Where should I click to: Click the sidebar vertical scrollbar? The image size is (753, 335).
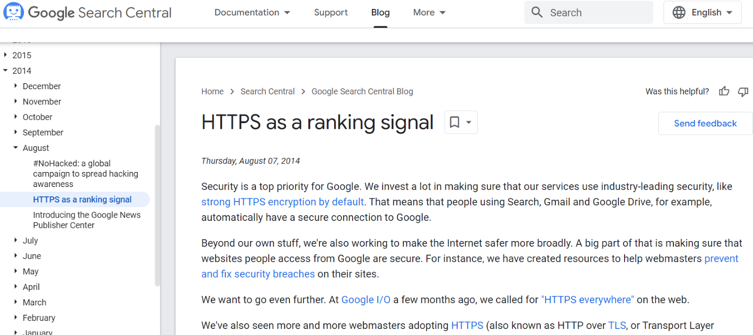coord(157,205)
